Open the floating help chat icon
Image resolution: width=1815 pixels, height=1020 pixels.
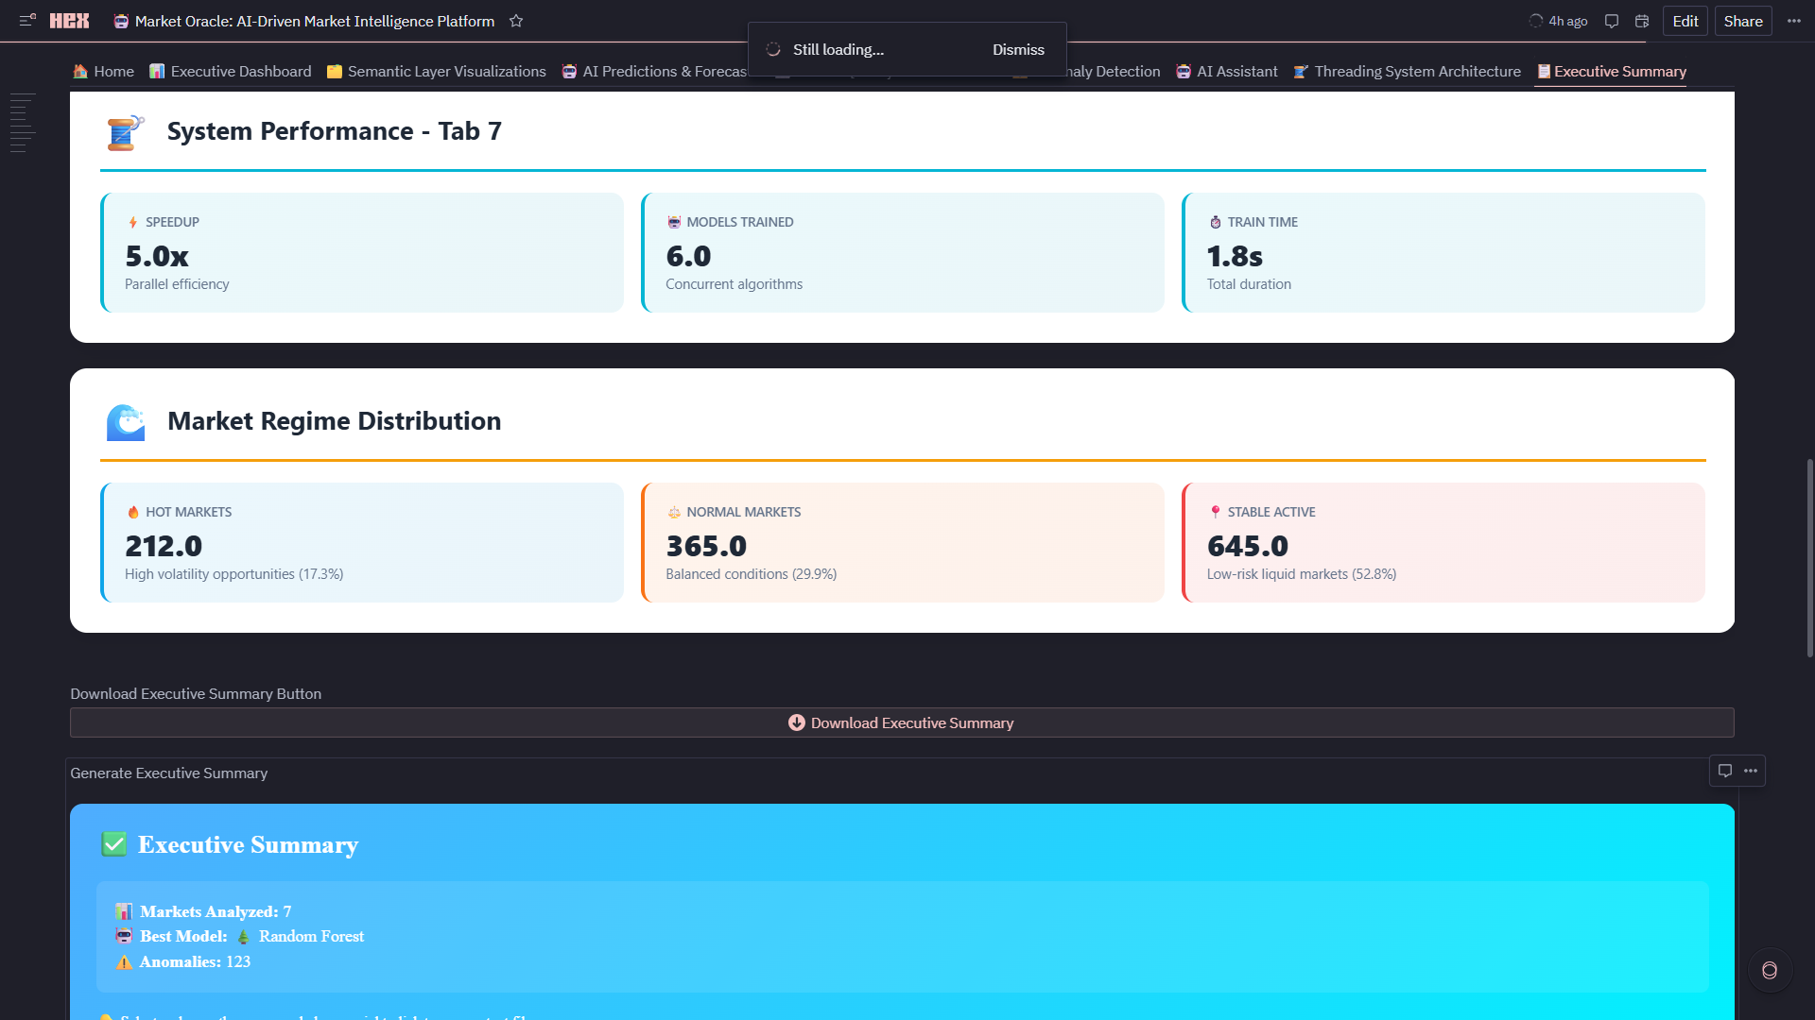pyautogui.click(x=1769, y=970)
